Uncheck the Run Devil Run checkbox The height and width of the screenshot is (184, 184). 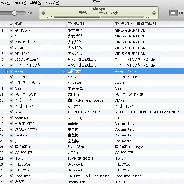tap(11, 42)
